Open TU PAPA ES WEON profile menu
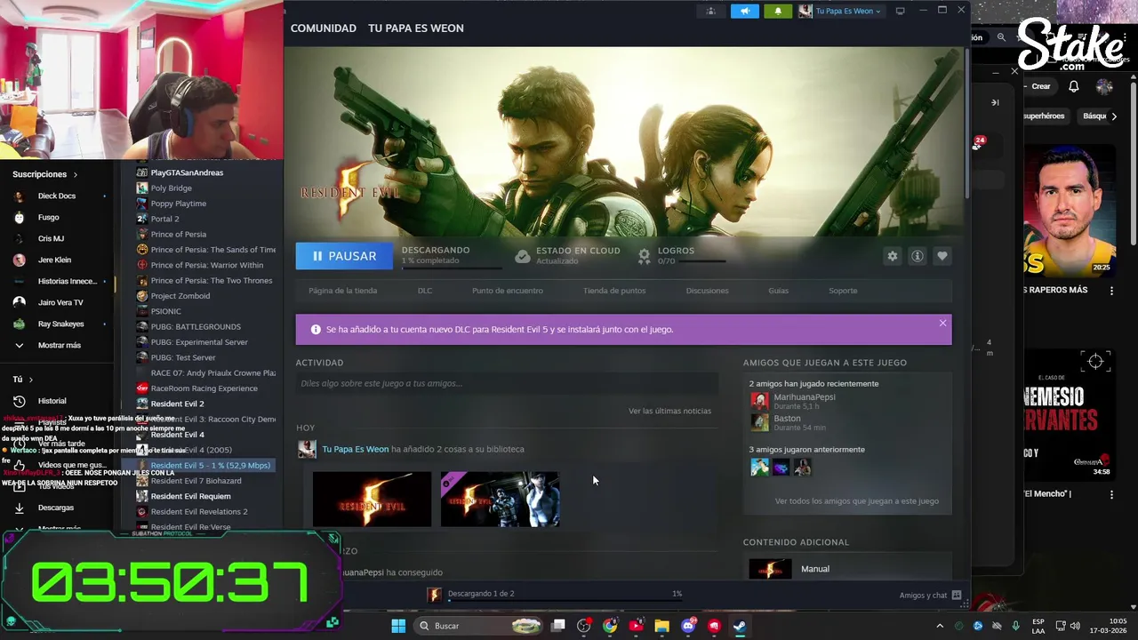Screen dimensions: 1138x640 tap(416, 28)
